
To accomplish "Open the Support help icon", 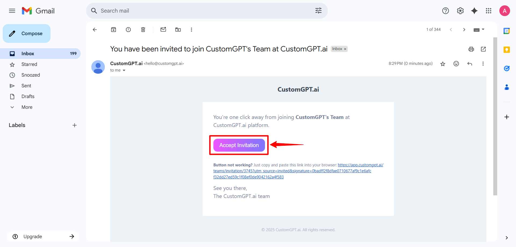I will click(446, 11).
